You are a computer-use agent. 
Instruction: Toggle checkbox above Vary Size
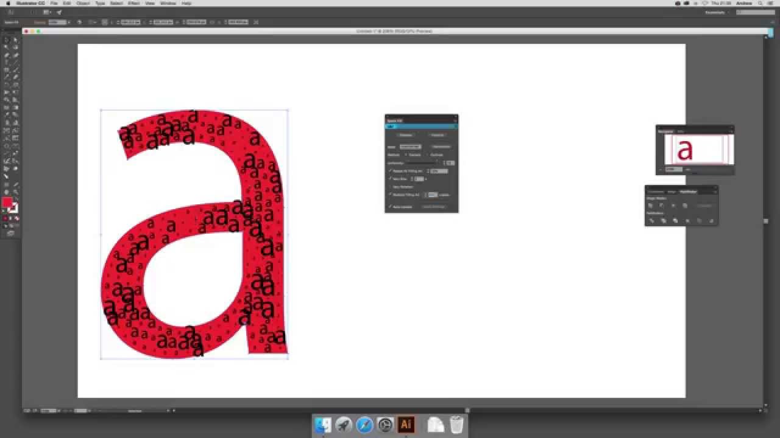tap(390, 171)
